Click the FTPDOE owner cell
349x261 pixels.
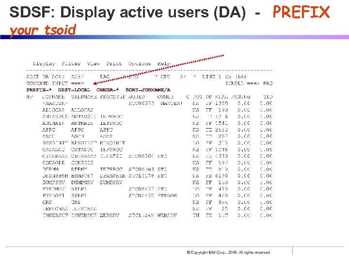point(167,196)
